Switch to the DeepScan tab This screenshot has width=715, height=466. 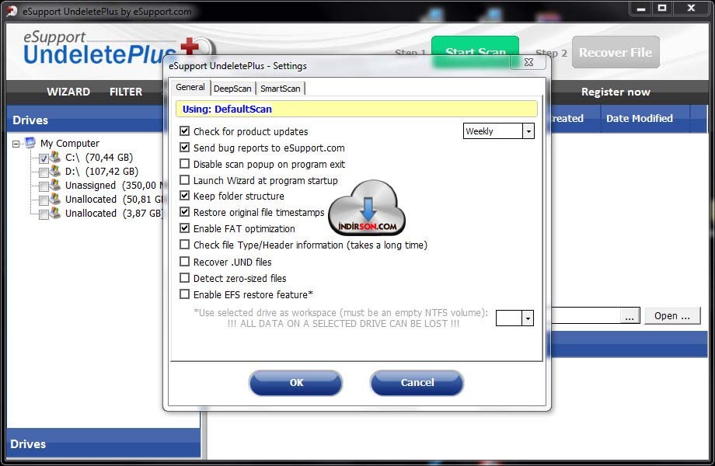232,89
